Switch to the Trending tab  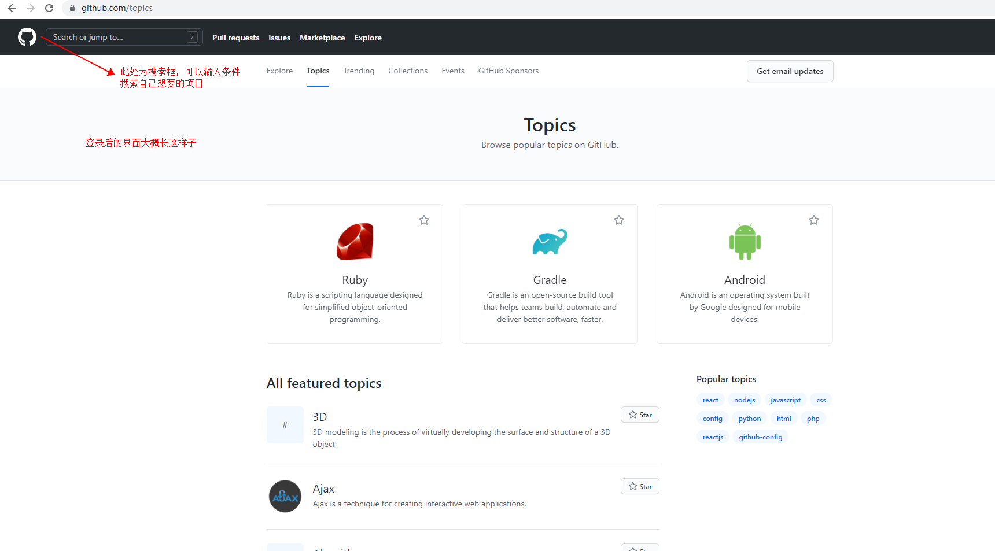coord(359,71)
